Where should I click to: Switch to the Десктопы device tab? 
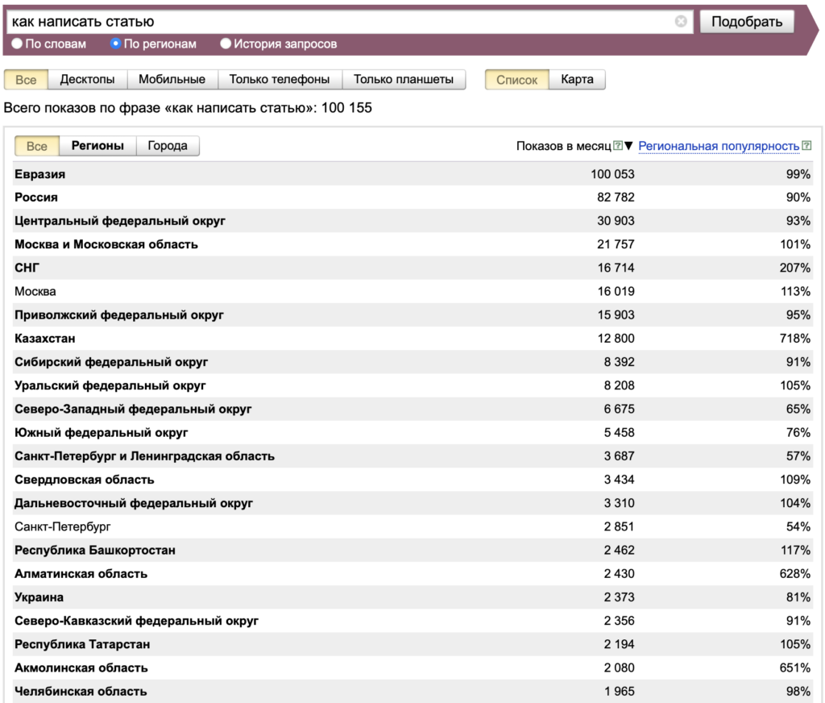(x=87, y=80)
